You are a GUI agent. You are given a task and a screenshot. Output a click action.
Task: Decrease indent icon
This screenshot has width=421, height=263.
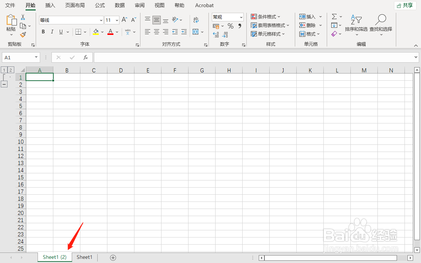175,32
